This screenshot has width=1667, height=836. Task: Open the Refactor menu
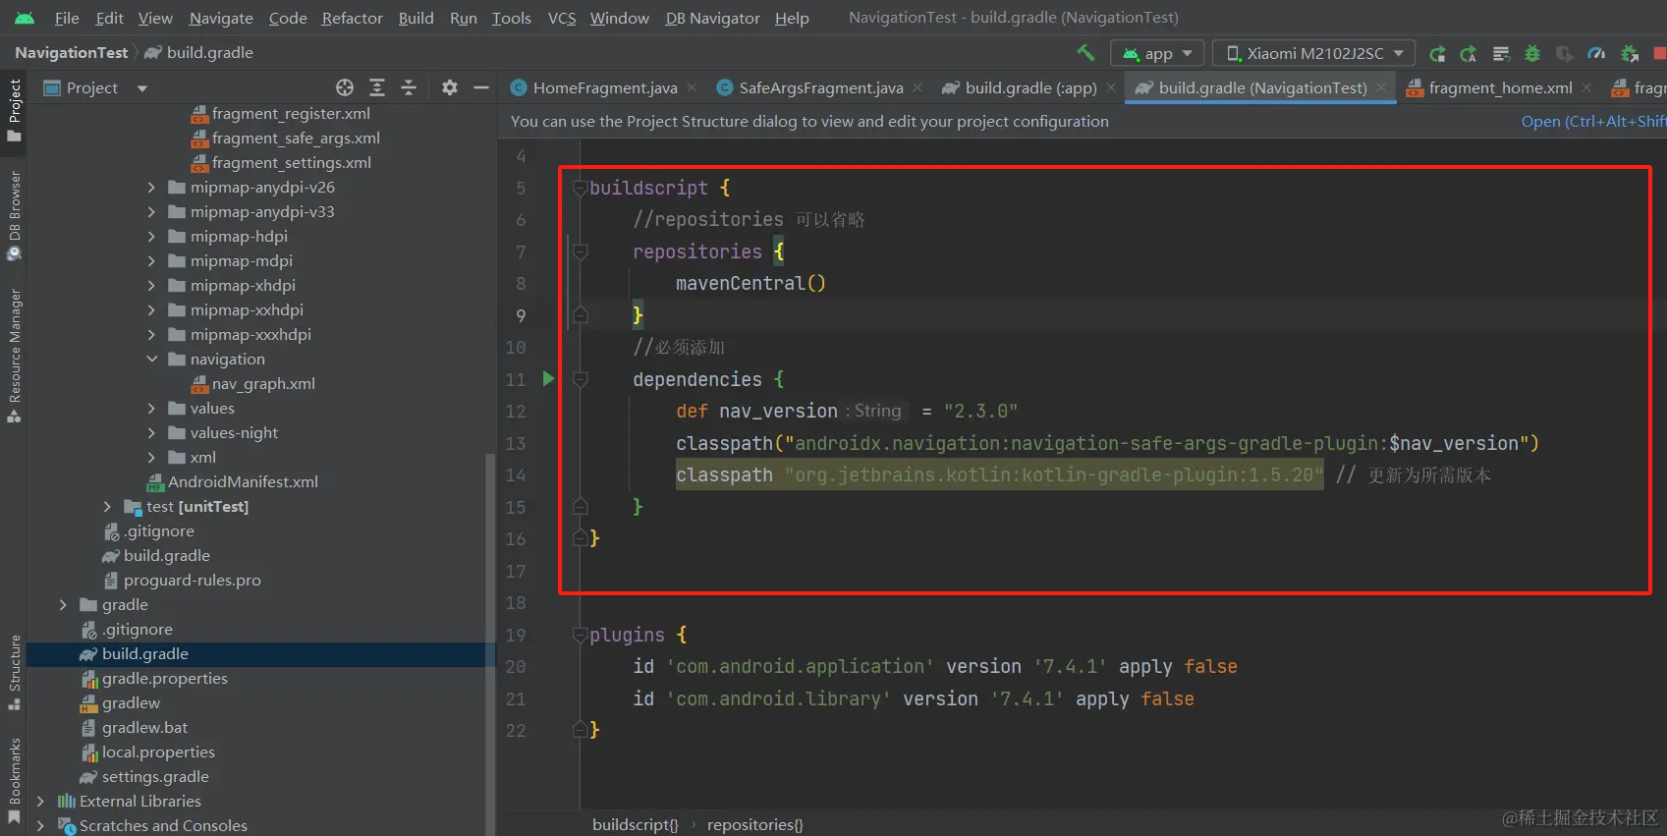click(352, 18)
